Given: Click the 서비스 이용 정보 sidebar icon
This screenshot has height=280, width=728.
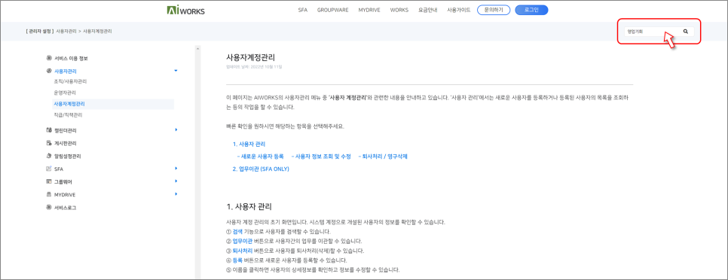Looking at the screenshot, I should (49, 59).
